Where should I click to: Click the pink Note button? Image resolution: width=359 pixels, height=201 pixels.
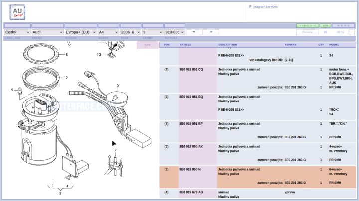(147, 45)
